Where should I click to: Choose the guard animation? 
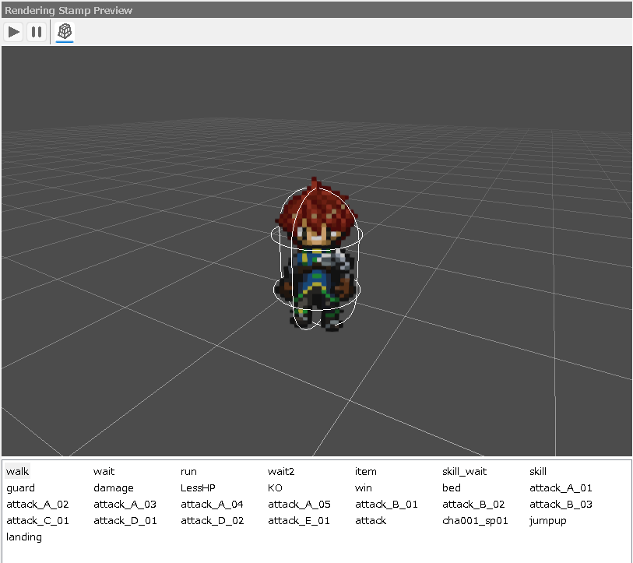click(20, 487)
